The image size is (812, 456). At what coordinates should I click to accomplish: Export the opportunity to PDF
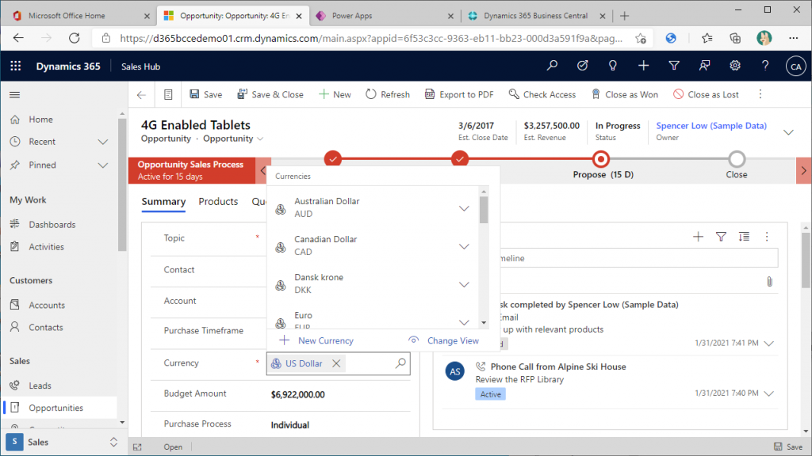point(459,95)
